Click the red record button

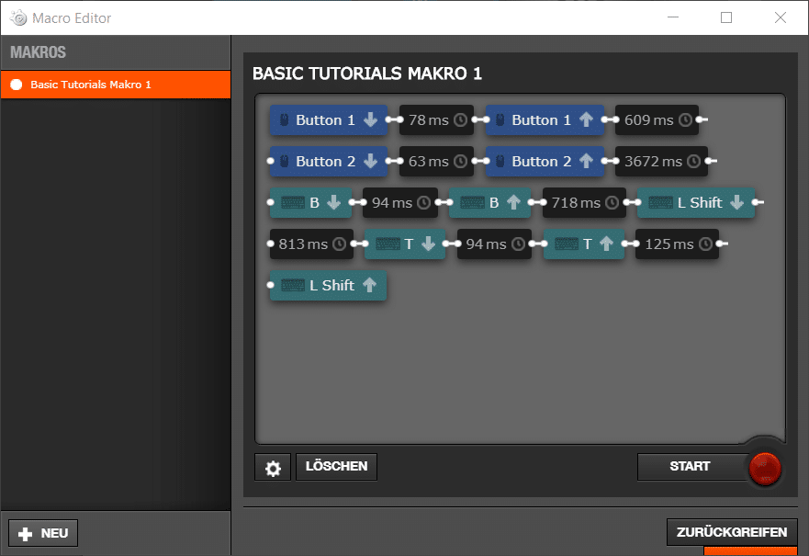tap(764, 468)
